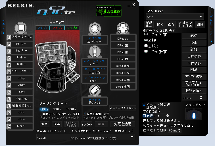Click the thumb button 16 icon
The height and width of the screenshot is (146, 215).
(x=95, y=29)
